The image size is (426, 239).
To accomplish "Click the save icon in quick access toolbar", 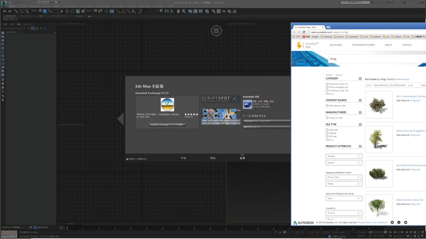I will [18, 3].
